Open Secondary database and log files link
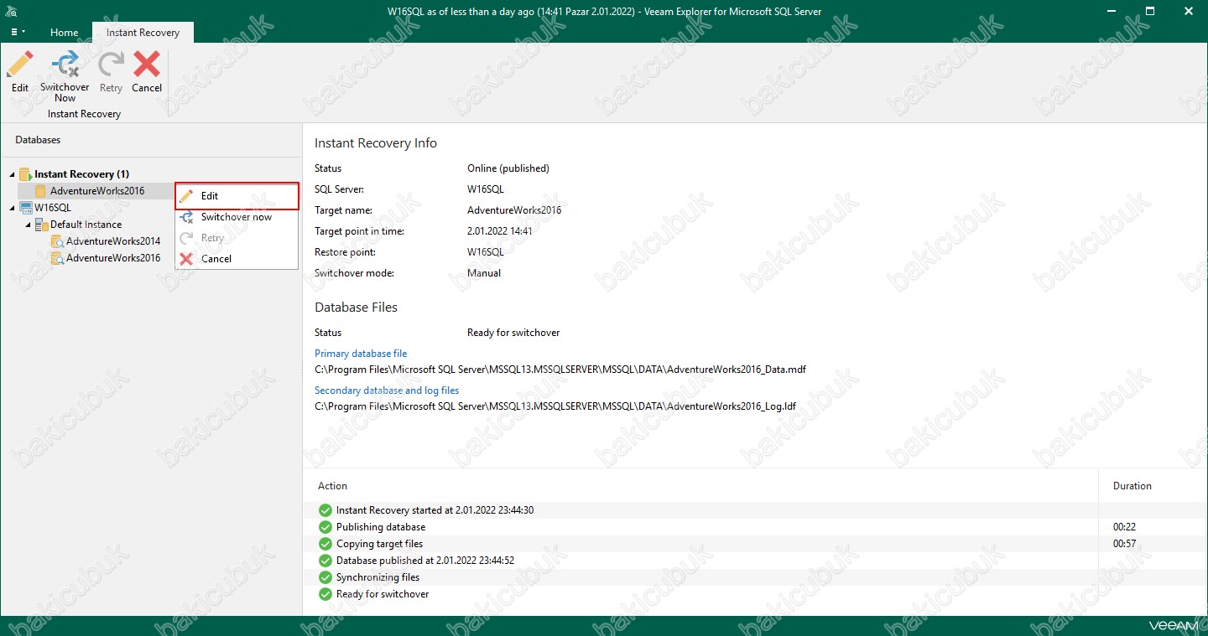This screenshot has height=636, width=1208. pos(387,390)
